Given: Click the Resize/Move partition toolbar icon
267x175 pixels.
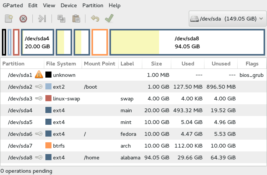Looking at the screenshot, I should click(x=42, y=18).
